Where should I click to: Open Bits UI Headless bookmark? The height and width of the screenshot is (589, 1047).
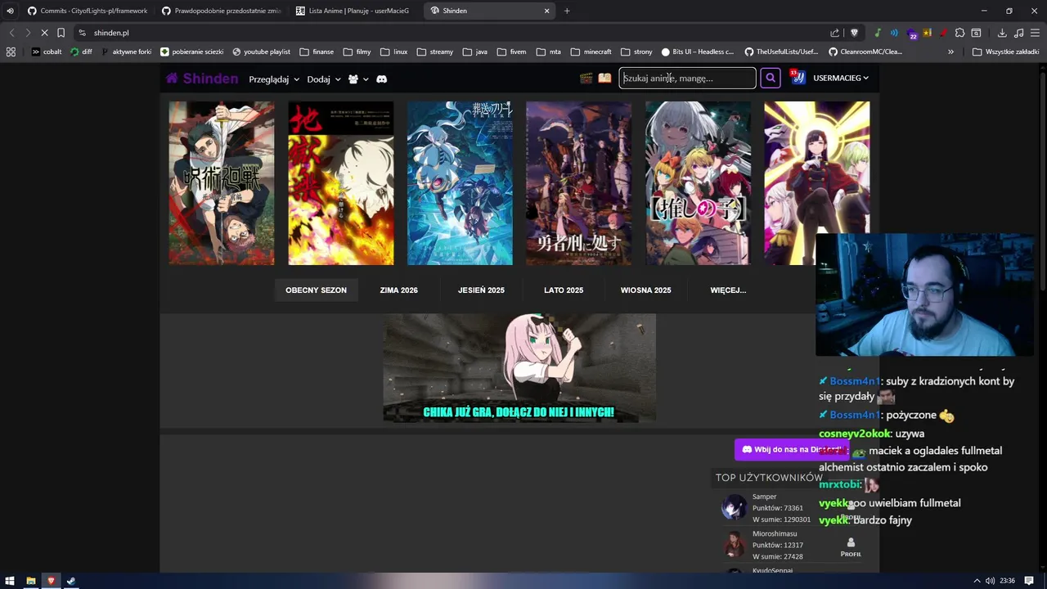point(698,52)
